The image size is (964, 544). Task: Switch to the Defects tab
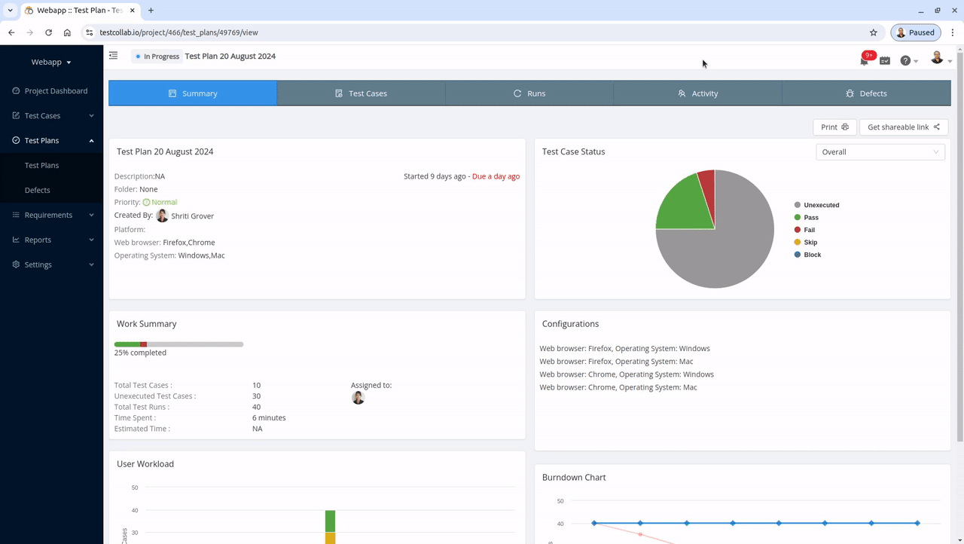(x=866, y=93)
